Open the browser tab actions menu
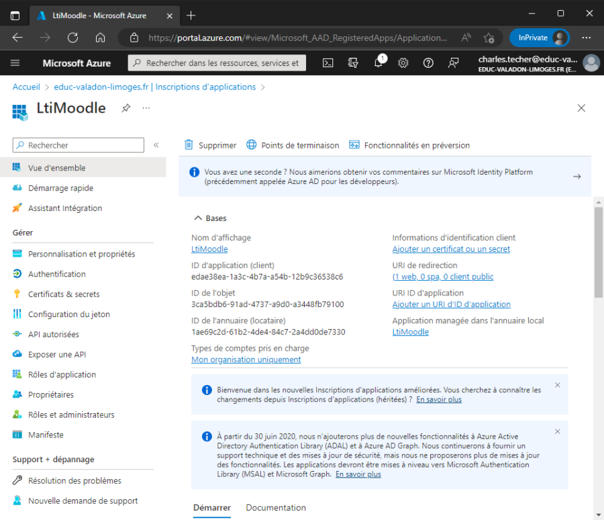Viewport: 604px width, 520px height. click(15, 16)
